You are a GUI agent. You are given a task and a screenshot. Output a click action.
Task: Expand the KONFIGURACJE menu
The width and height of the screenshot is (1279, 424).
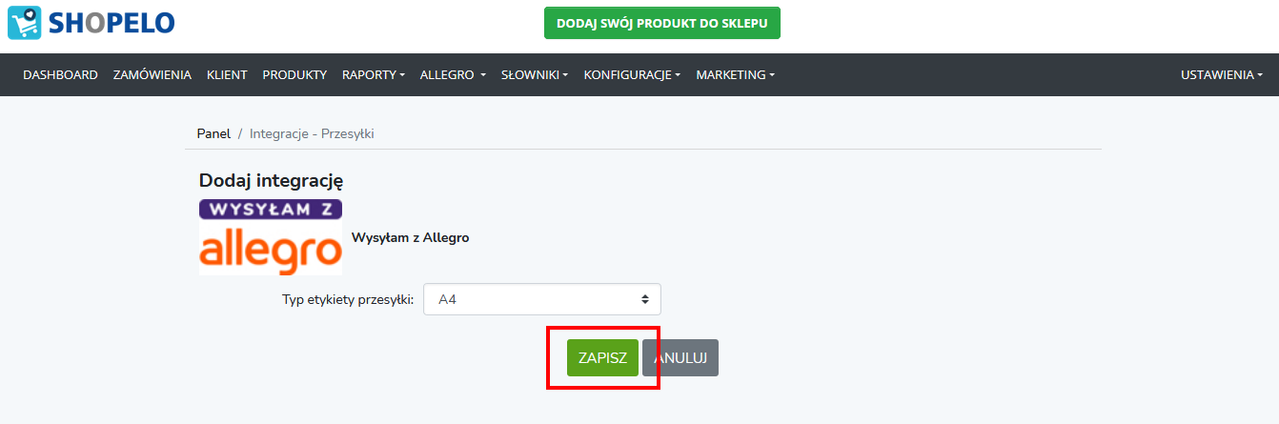[632, 74]
